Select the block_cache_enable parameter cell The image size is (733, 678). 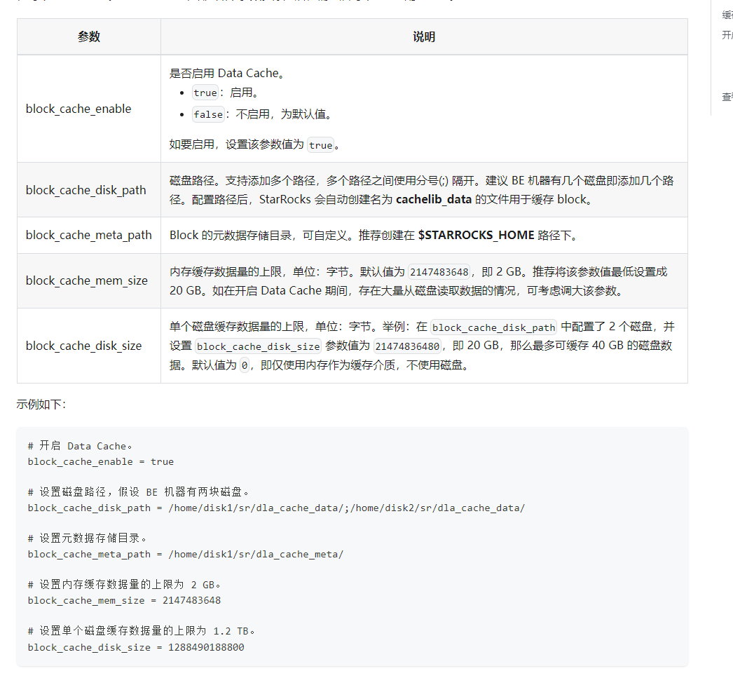click(x=89, y=109)
